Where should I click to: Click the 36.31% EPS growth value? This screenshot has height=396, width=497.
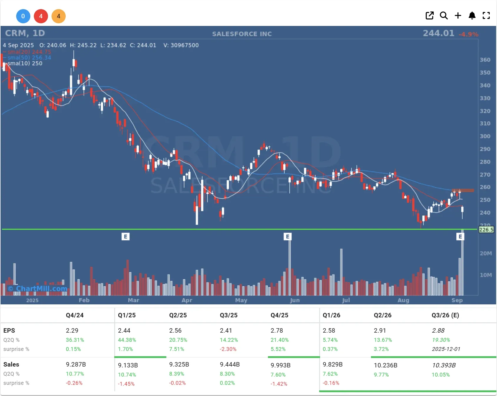point(75,340)
